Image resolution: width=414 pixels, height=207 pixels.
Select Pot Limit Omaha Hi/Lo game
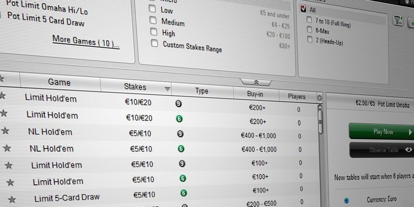tap(47, 7)
